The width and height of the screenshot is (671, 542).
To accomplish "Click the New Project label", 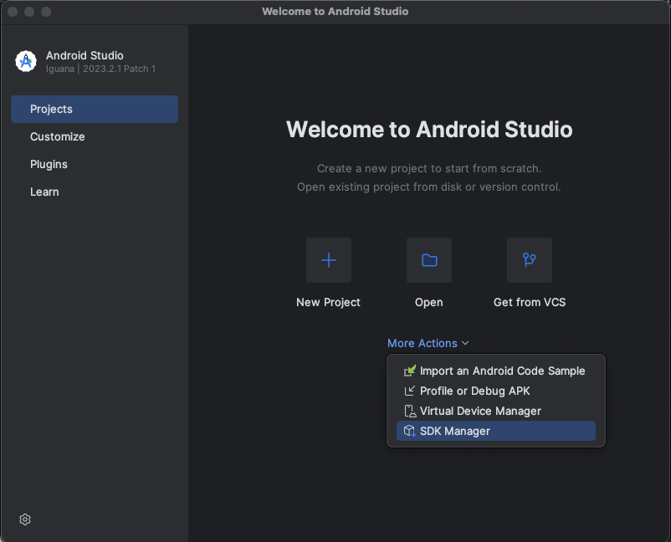I will tap(328, 303).
